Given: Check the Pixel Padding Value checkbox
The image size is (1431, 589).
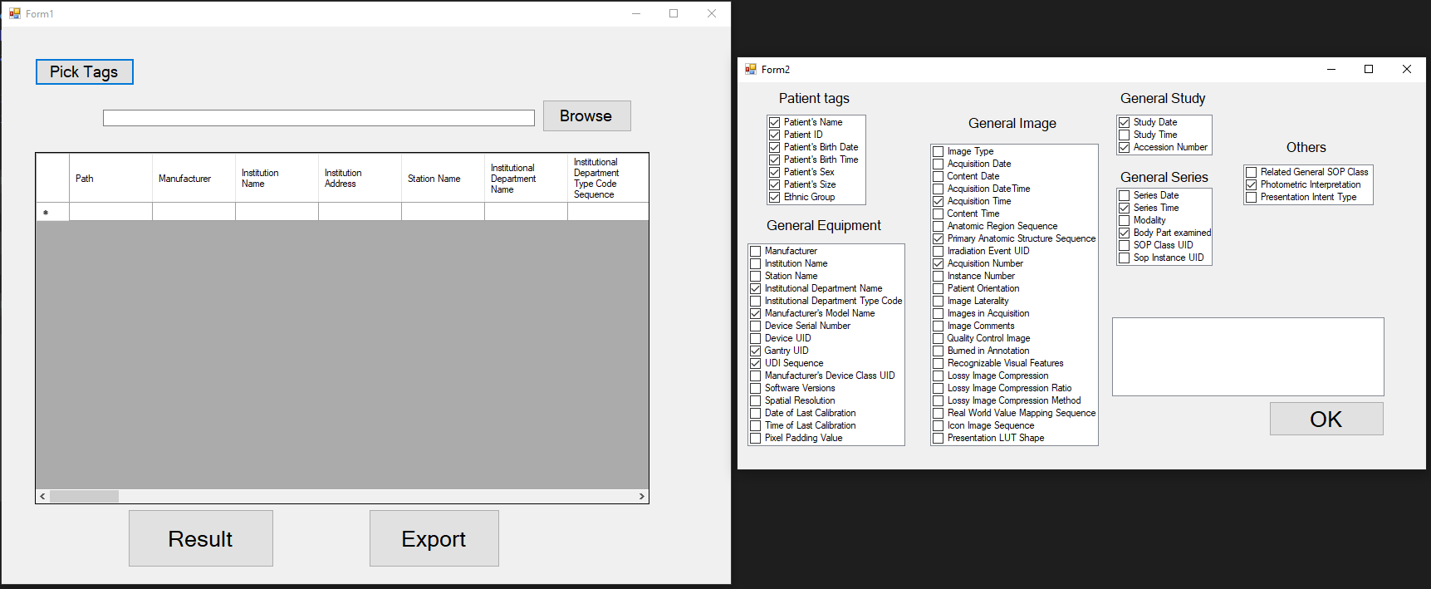Looking at the screenshot, I should 756,438.
